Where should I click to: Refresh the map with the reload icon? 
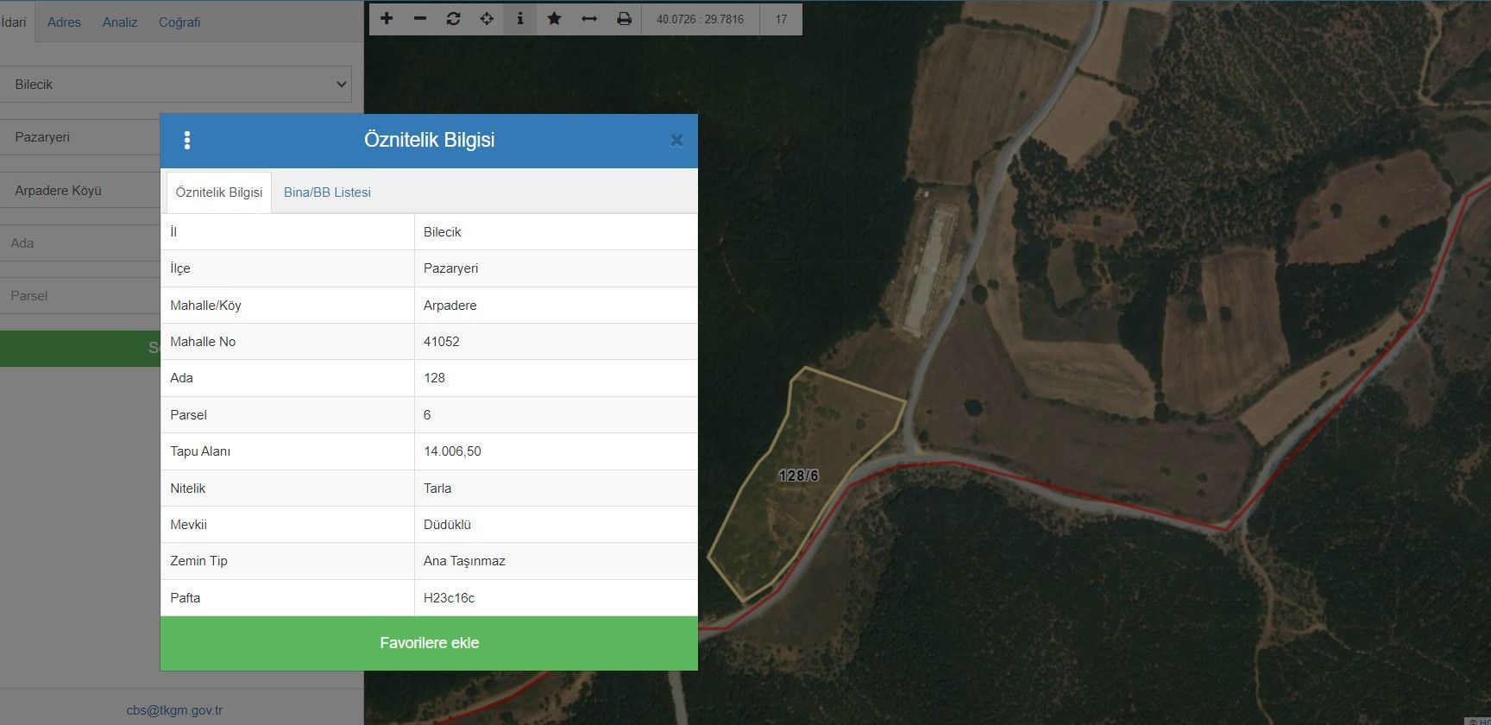tap(453, 19)
